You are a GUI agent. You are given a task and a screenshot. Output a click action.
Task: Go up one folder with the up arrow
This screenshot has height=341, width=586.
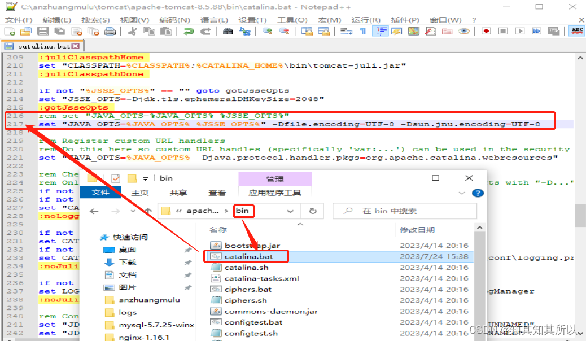tap(148, 211)
